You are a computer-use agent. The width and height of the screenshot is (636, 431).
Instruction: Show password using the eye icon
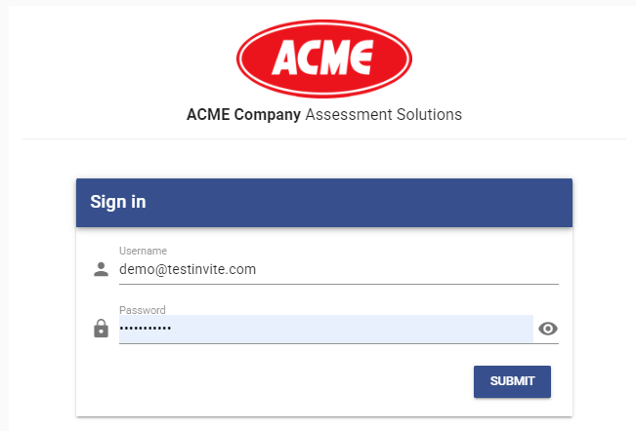(x=548, y=329)
